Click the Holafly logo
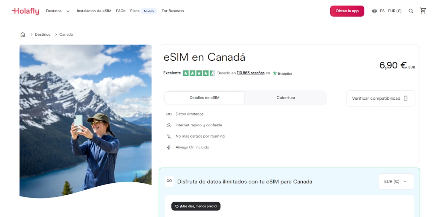 coord(25,11)
